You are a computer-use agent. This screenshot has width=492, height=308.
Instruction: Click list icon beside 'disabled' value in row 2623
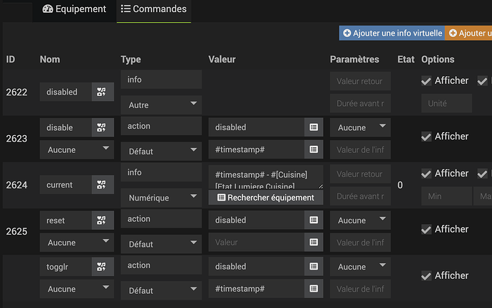(x=313, y=127)
